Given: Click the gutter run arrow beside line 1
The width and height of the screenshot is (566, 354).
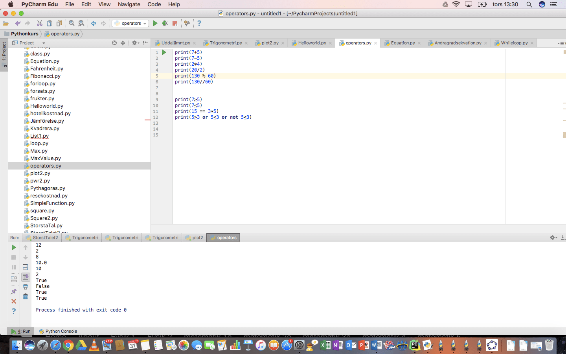Looking at the screenshot, I should [164, 52].
